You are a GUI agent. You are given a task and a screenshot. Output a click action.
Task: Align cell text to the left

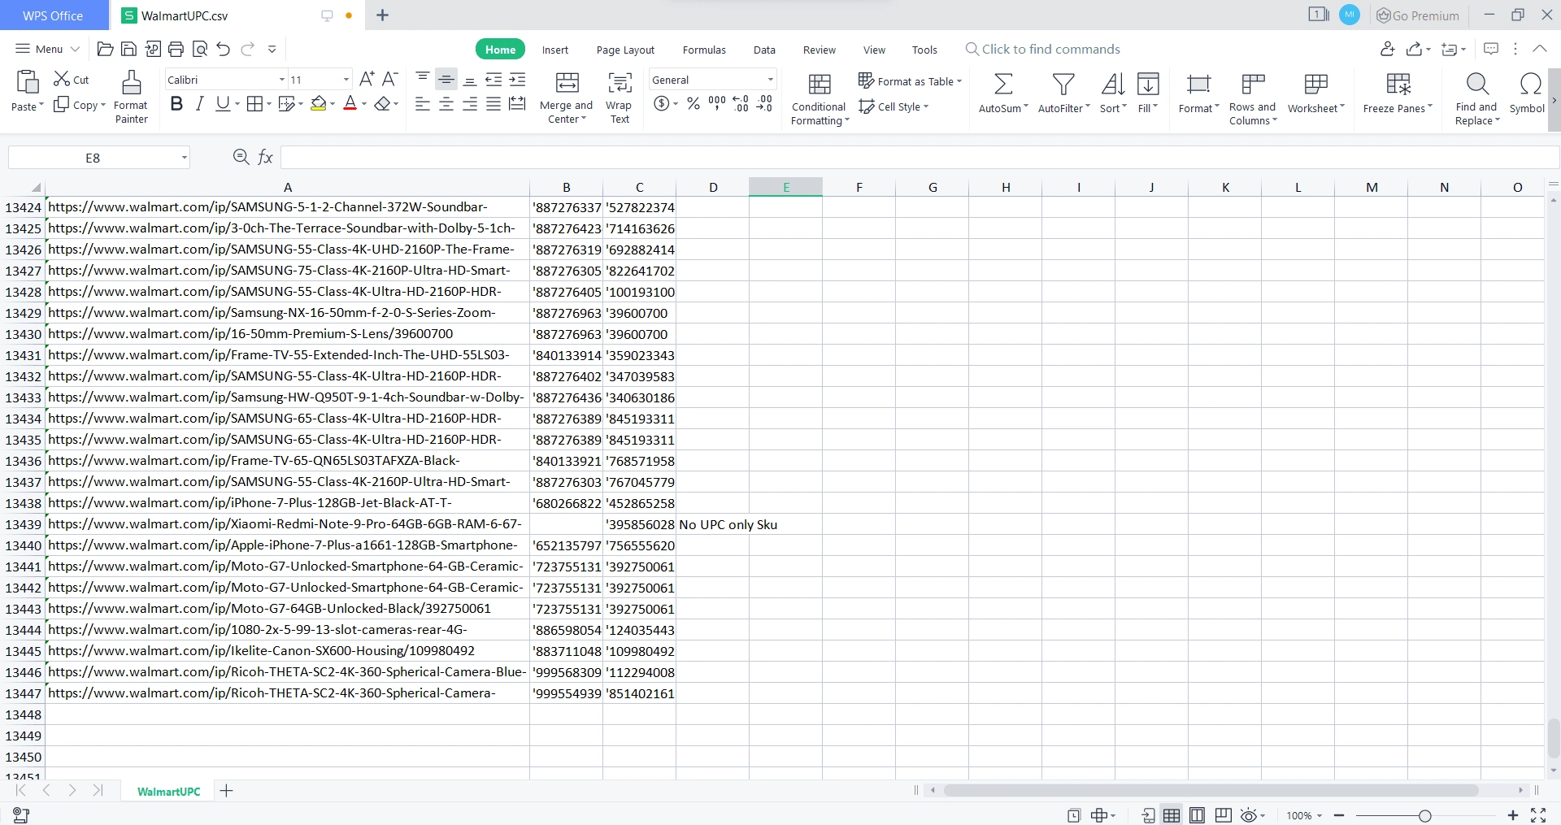pos(423,104)
